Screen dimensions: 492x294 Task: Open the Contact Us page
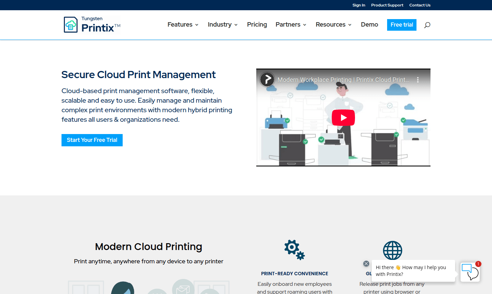(x=420, y=5)
